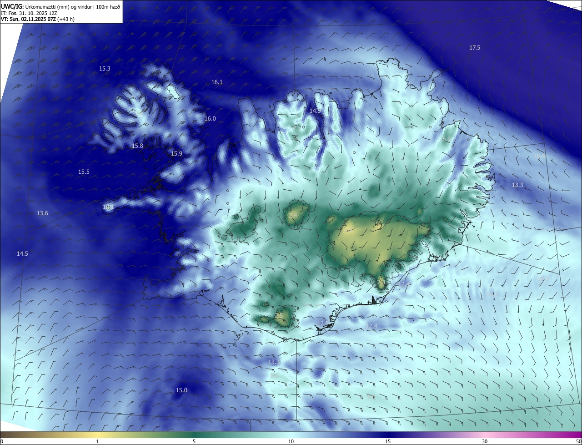This screenshot has width=582, height=445.
Task: Click the 12.5 label on the south coastline
Action: (x=322, y=323)
